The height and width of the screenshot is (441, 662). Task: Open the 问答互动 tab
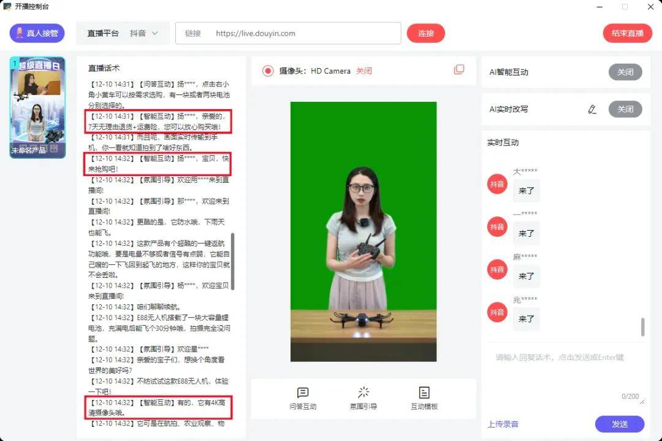[303, 398]
